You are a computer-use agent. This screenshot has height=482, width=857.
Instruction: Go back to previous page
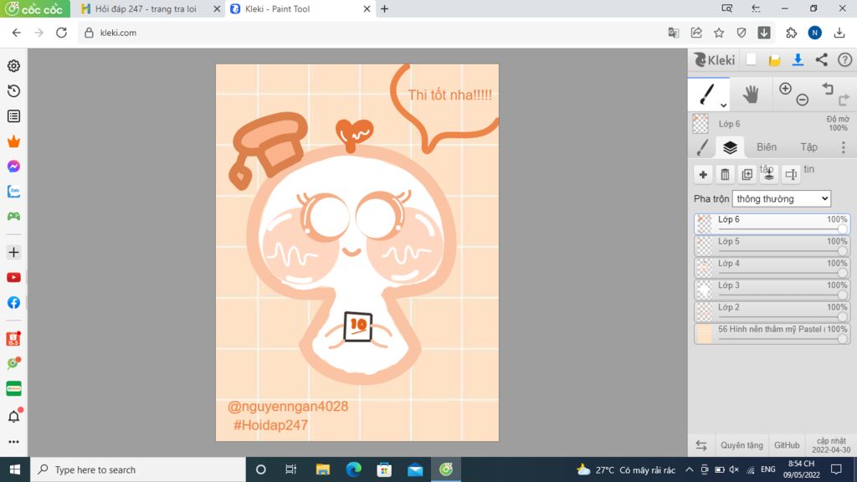[17, 33]
